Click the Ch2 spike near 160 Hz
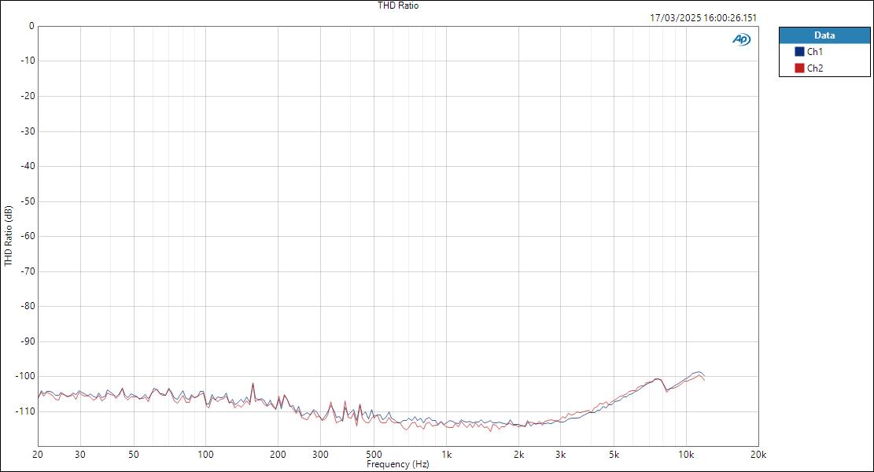The image size is (874, 472). pyautogui.click(x=253, y=383)
